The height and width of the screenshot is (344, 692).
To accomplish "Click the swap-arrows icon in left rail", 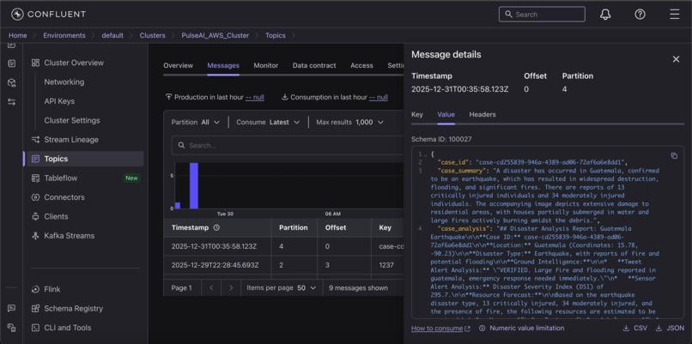I will point(12,102).
